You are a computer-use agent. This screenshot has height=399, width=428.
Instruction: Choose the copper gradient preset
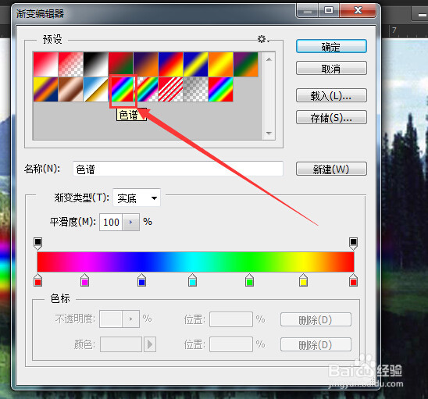tap(71, 90)
